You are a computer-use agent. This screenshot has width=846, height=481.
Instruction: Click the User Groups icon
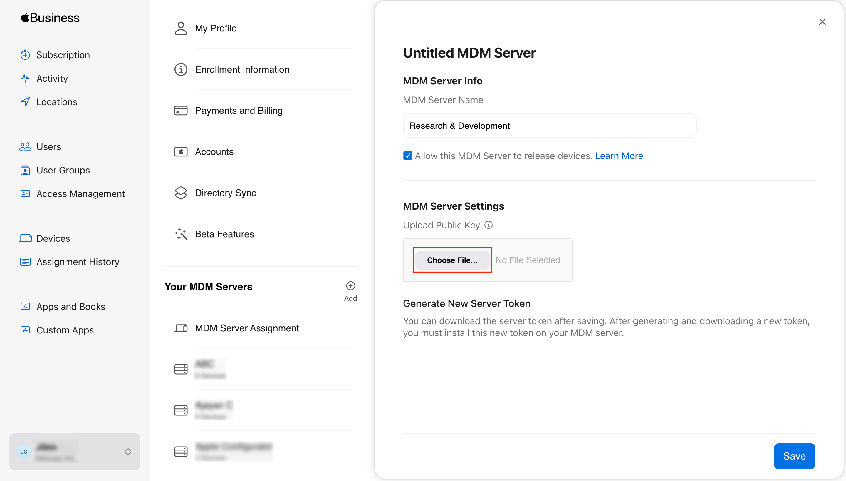(x=25, y=170)
